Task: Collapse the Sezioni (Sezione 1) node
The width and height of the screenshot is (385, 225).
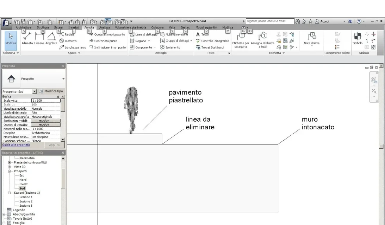Action: pos(9,193)
